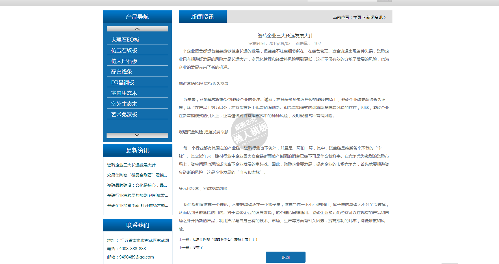
Task: Open the 室外生态木 product category
Action: click(x=124, y=104)
